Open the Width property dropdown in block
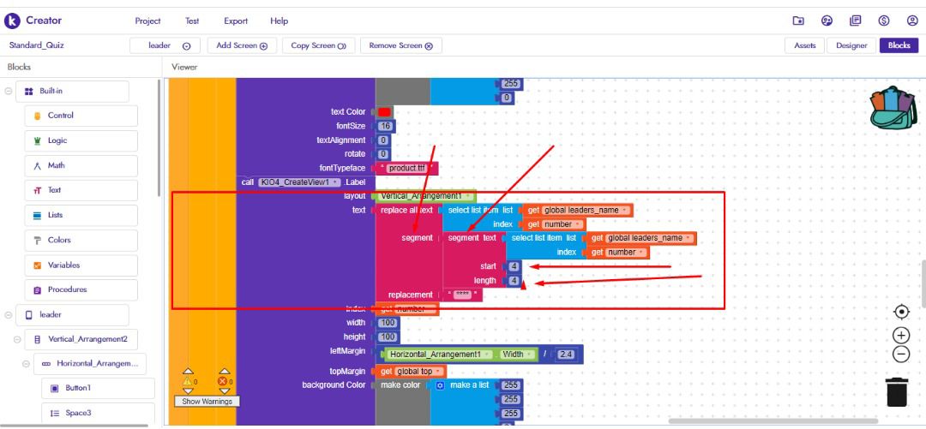 pos(516,355)
